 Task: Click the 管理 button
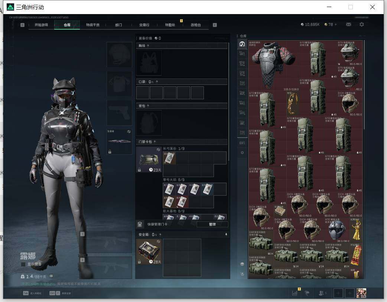pos(212,224)
